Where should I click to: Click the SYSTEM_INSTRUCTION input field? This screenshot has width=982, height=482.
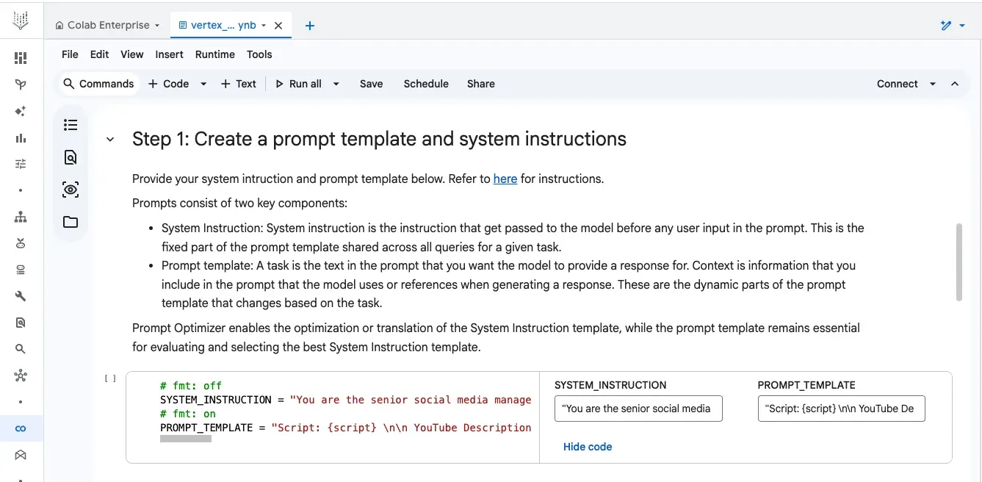638,409
